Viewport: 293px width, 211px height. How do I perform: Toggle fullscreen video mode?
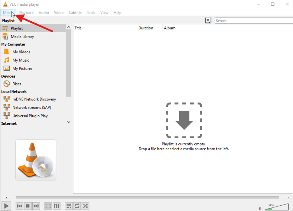(48, 206)
